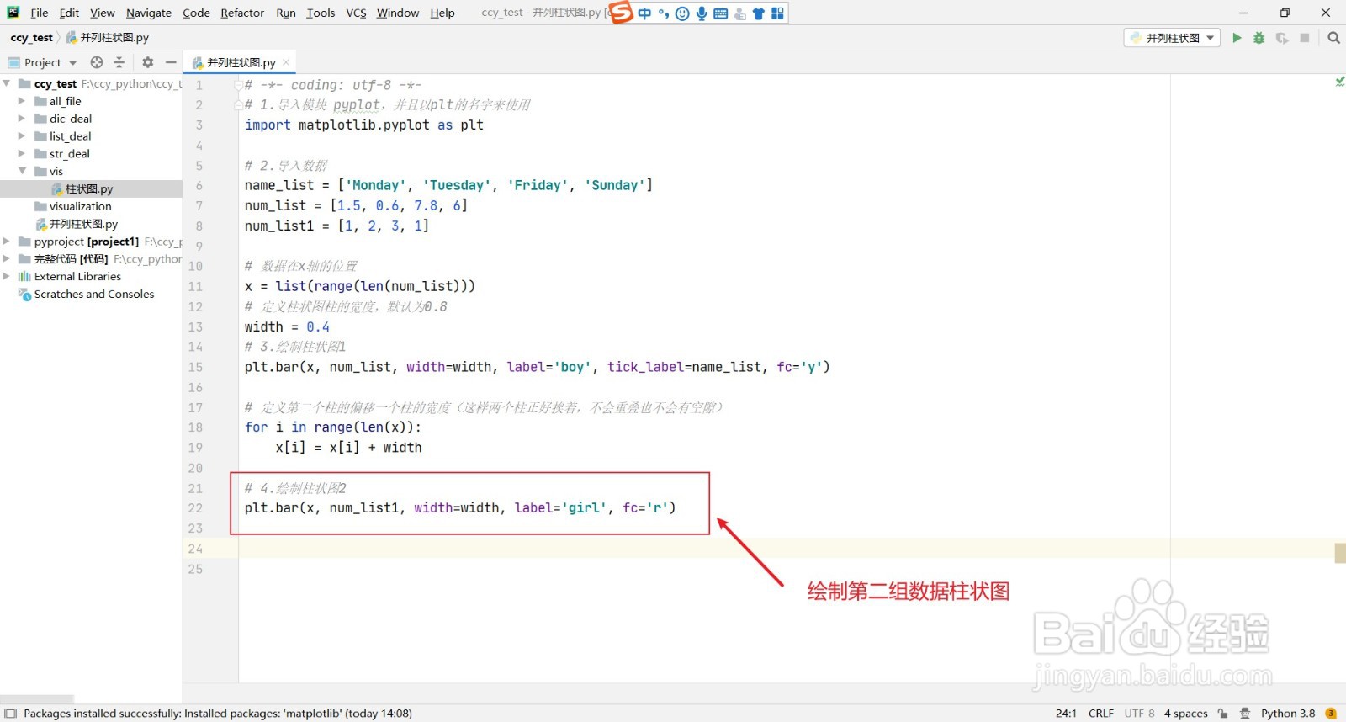Viewport: 1346px width, 722px height.
Task: Close the 并列柱状图.py editor tab
Action: click(286, 62)
